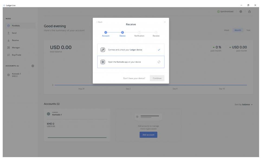Open the Sort by balance dropdown
Image resolution: width=261 pixels, height=159 pixels.
click(244, 104)
